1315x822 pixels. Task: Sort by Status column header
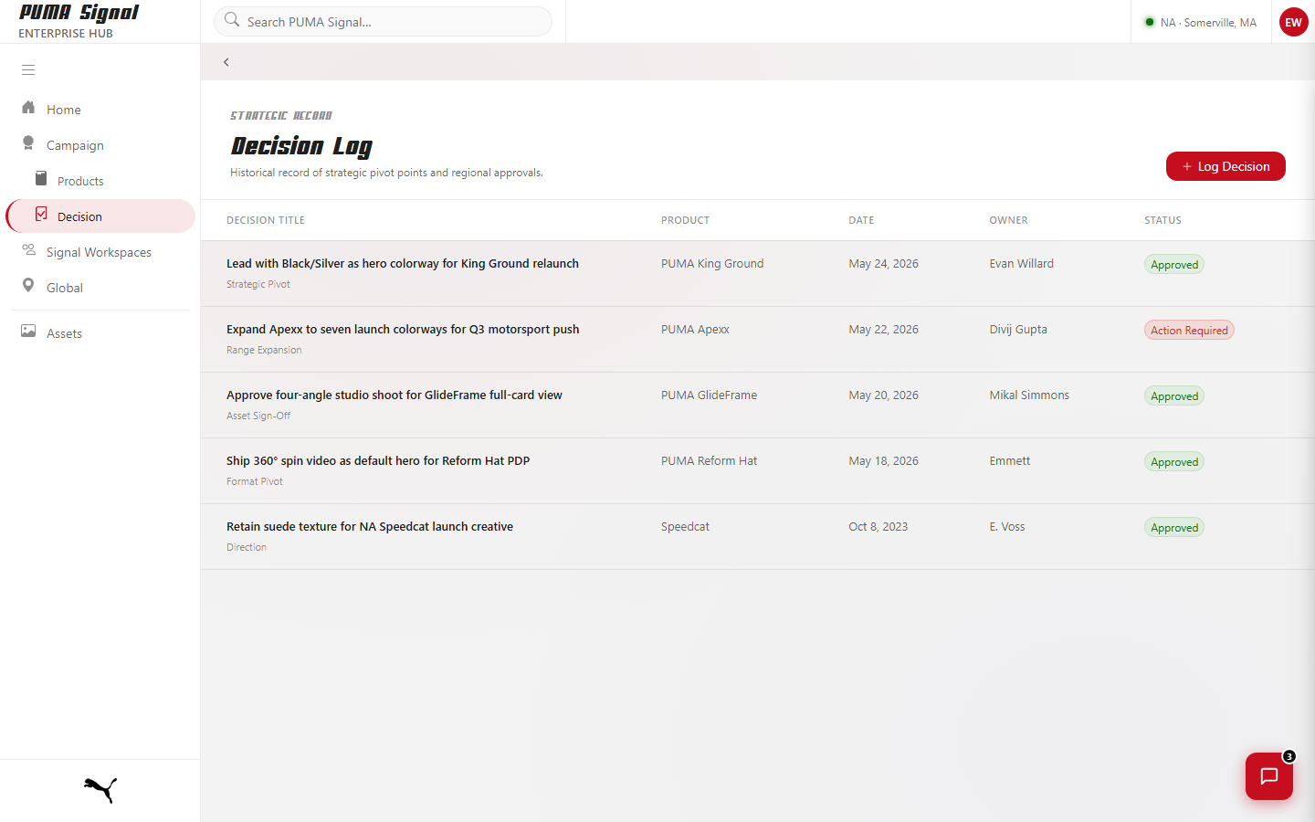coord(1162,220)
